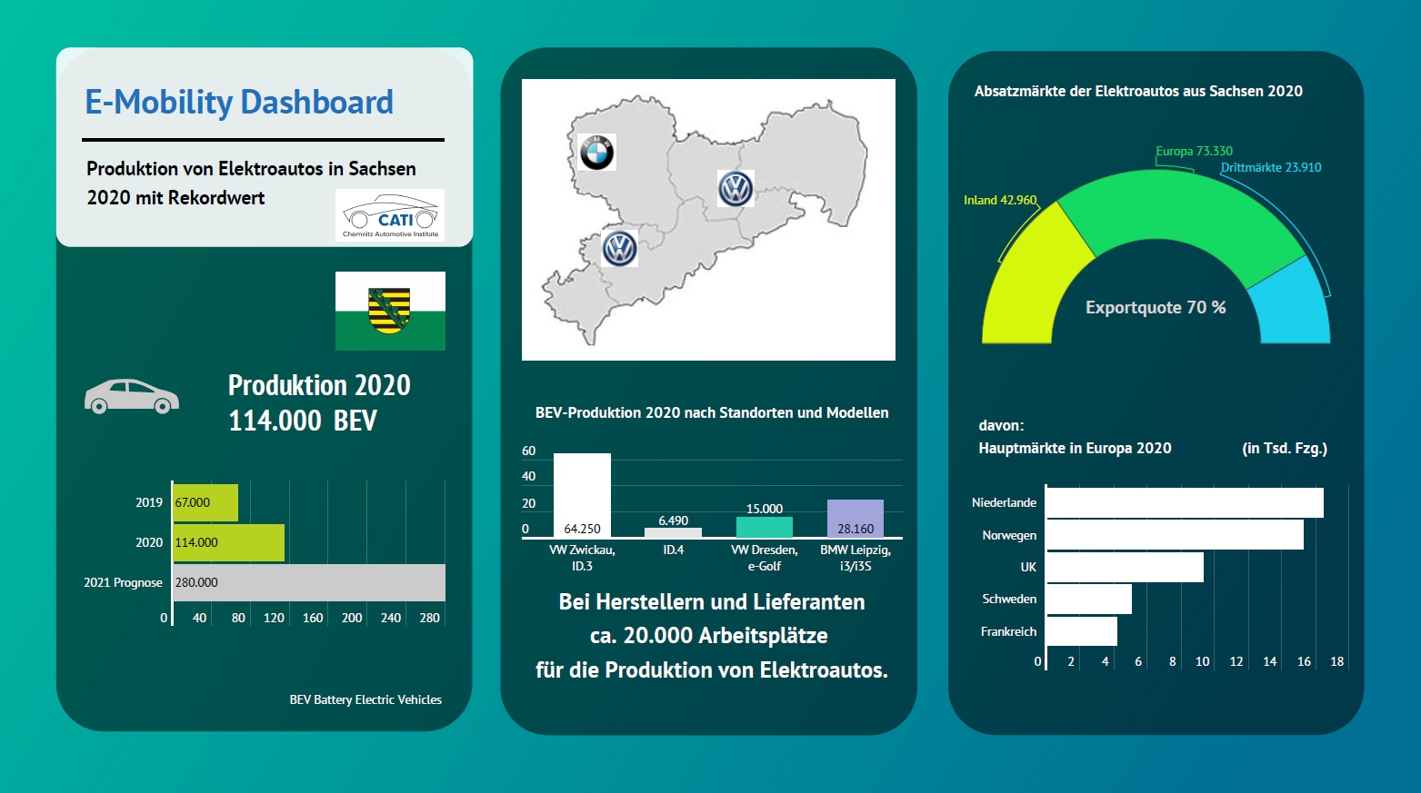Click the davon: label

coord(1001,425)
